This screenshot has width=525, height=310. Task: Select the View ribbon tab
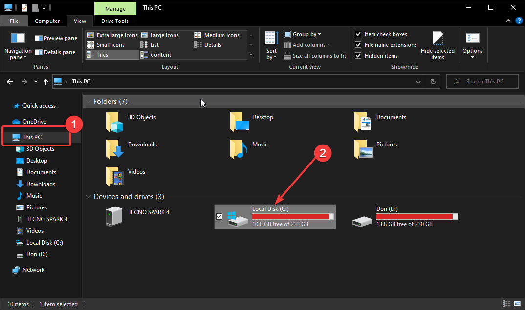pos(80,21)
